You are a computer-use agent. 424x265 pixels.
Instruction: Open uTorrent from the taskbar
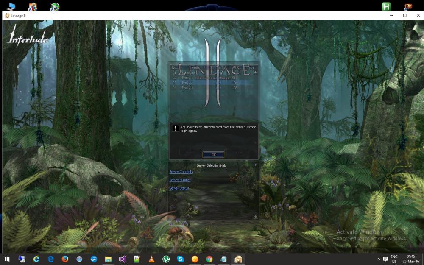(x=166, y=259)
